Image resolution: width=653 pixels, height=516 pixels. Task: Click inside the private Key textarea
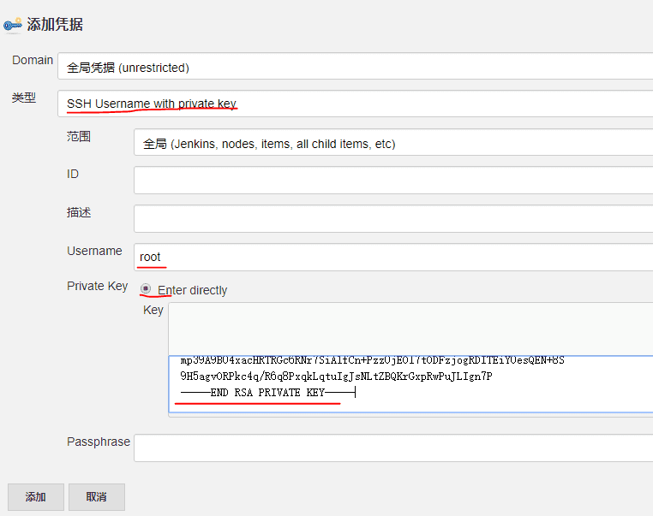(x=411, y=383)
